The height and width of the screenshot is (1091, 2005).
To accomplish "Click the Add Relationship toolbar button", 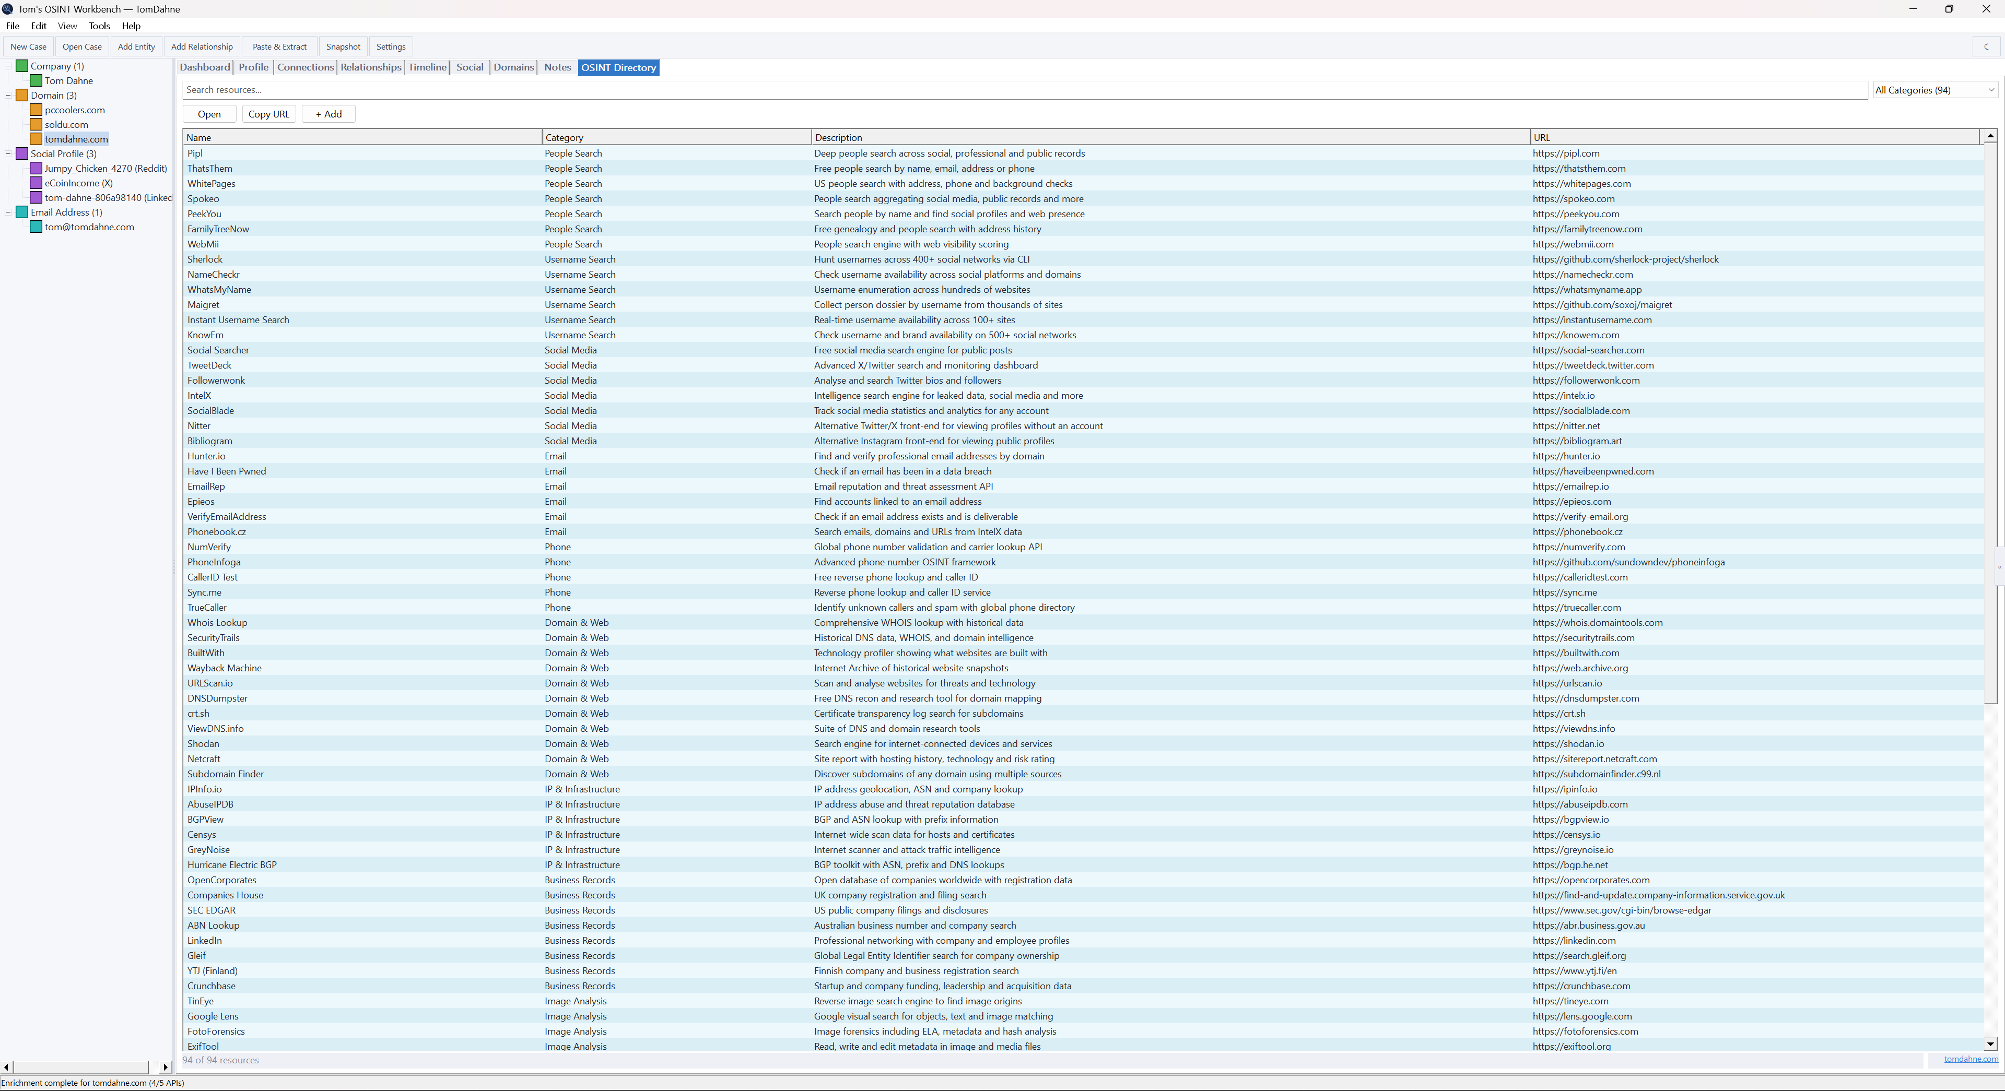I will 202,46.
